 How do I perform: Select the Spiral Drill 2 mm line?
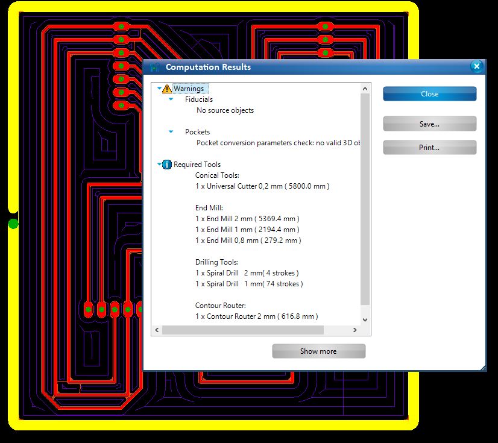(x=247, y=273)
